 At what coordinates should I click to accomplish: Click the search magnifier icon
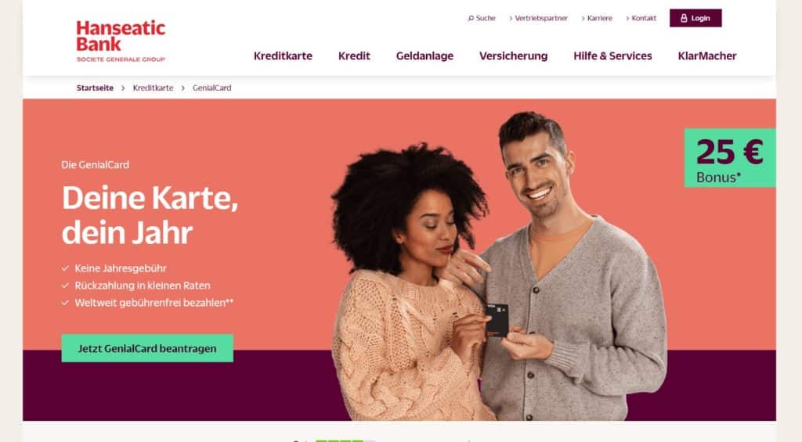[471, 19]
